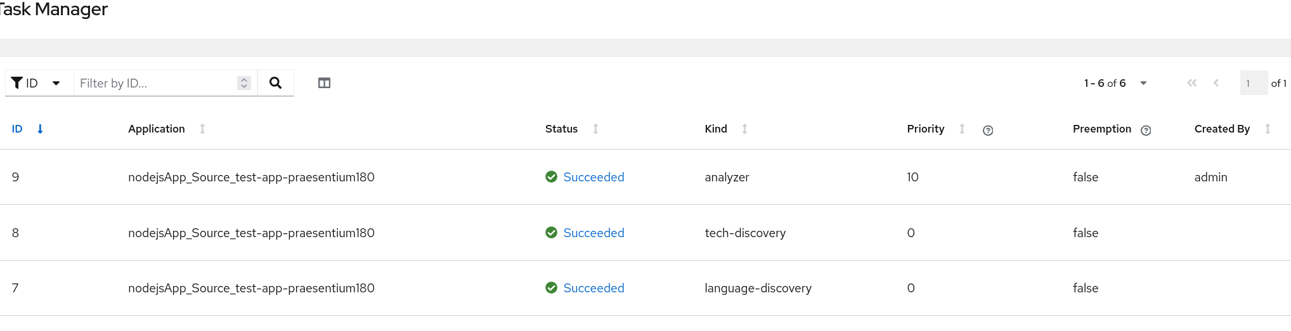Open Succeeded link for language-discovery task
The height and width of the screenshot is (331, 1291).
pyautogui.click(x=594, y=288)
